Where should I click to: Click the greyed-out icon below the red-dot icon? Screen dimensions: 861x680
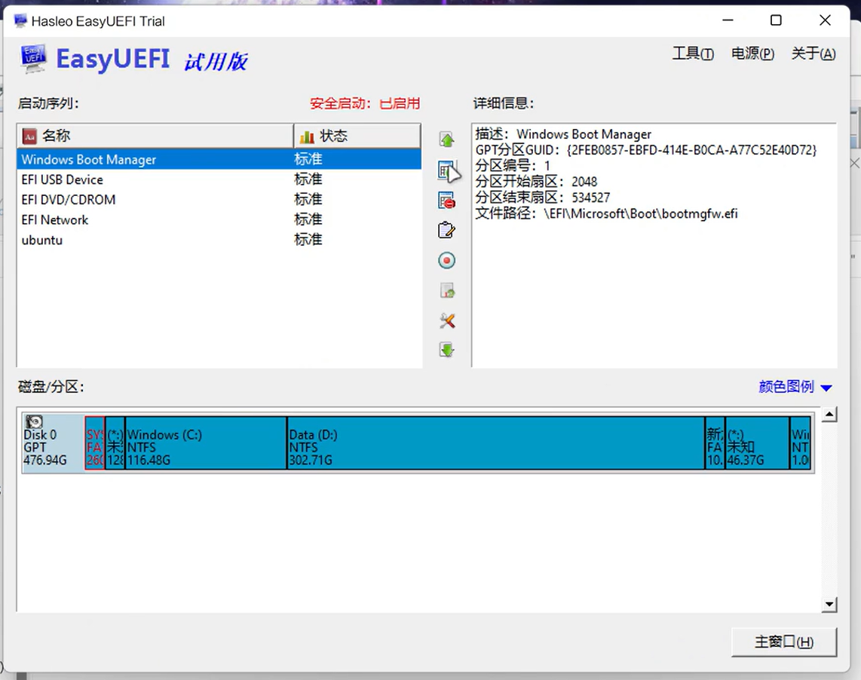447,290
